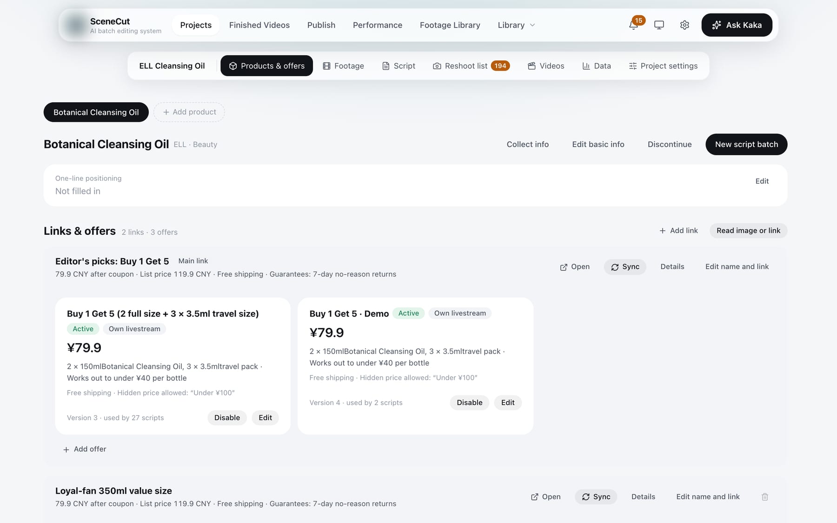The width and height of the screenshot is (837, 523).
Task: Click Add product
Action: (x=189, y=112)
